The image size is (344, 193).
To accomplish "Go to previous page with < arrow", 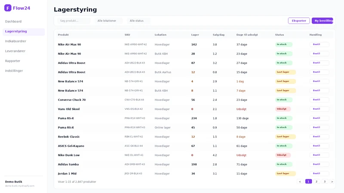I will (300, 181).
